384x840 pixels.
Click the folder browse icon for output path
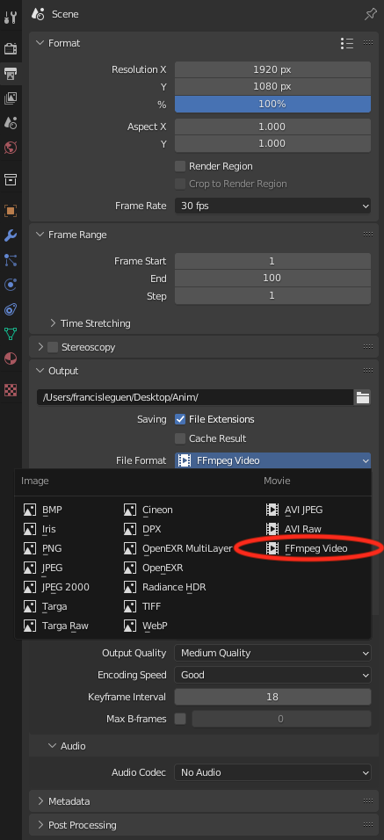pyautogui.click(x=363, y=397)
